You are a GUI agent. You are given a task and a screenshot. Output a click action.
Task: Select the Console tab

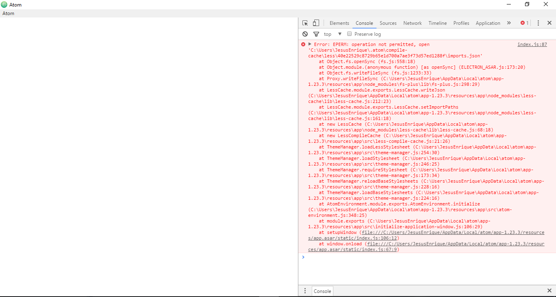point(364,23)
